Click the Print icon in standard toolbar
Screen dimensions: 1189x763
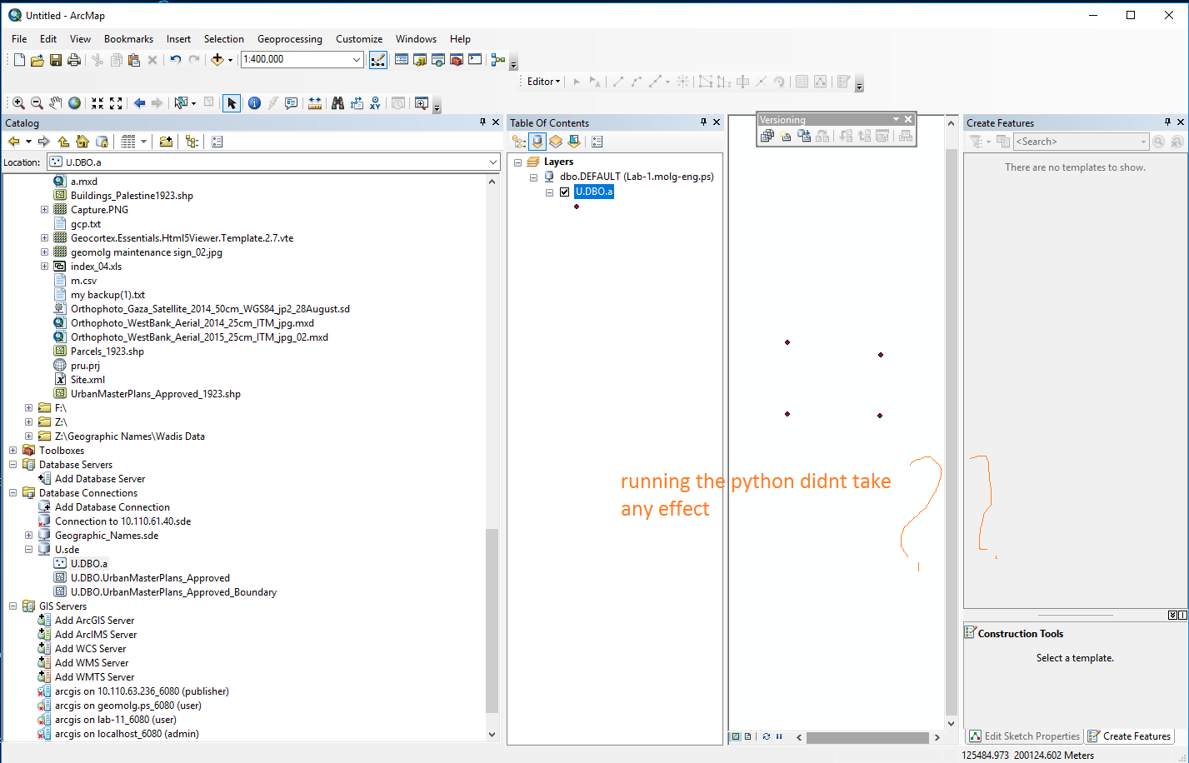74,60
